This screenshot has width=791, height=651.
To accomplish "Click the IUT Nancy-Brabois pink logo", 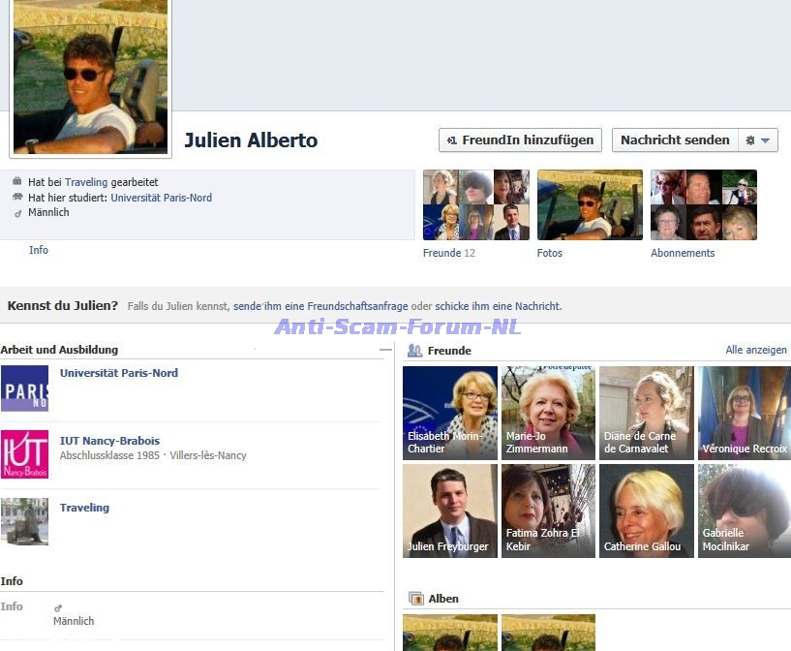I will pyautogui.click(x=24, y=454).
